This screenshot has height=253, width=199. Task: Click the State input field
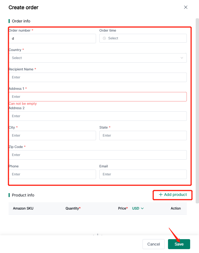click(x=143, y=136)
